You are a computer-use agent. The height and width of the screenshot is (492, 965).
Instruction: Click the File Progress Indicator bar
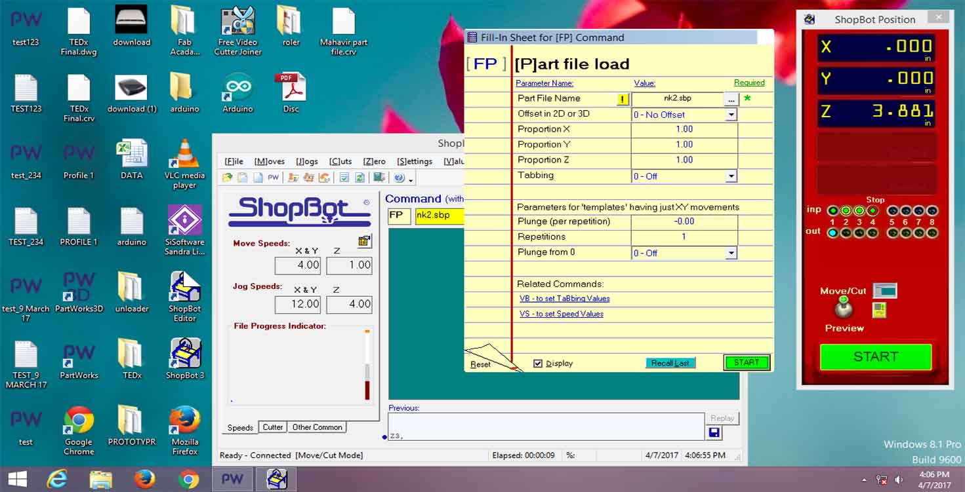[367, 364]
